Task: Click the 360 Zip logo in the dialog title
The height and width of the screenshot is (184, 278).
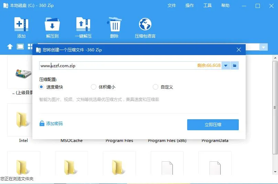Action: 39,50
